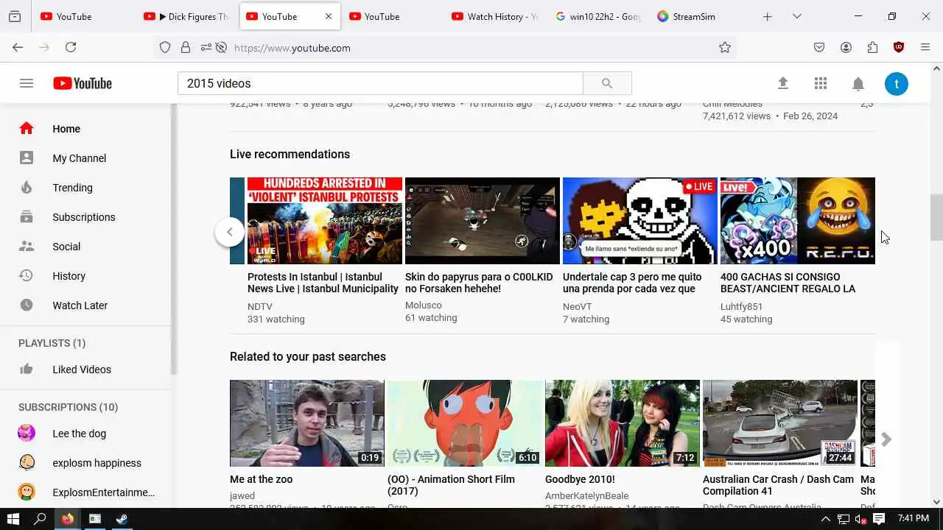Click the Luhtfy851 channel name
This screenshot has width=943, height=530.
point(741,306)
